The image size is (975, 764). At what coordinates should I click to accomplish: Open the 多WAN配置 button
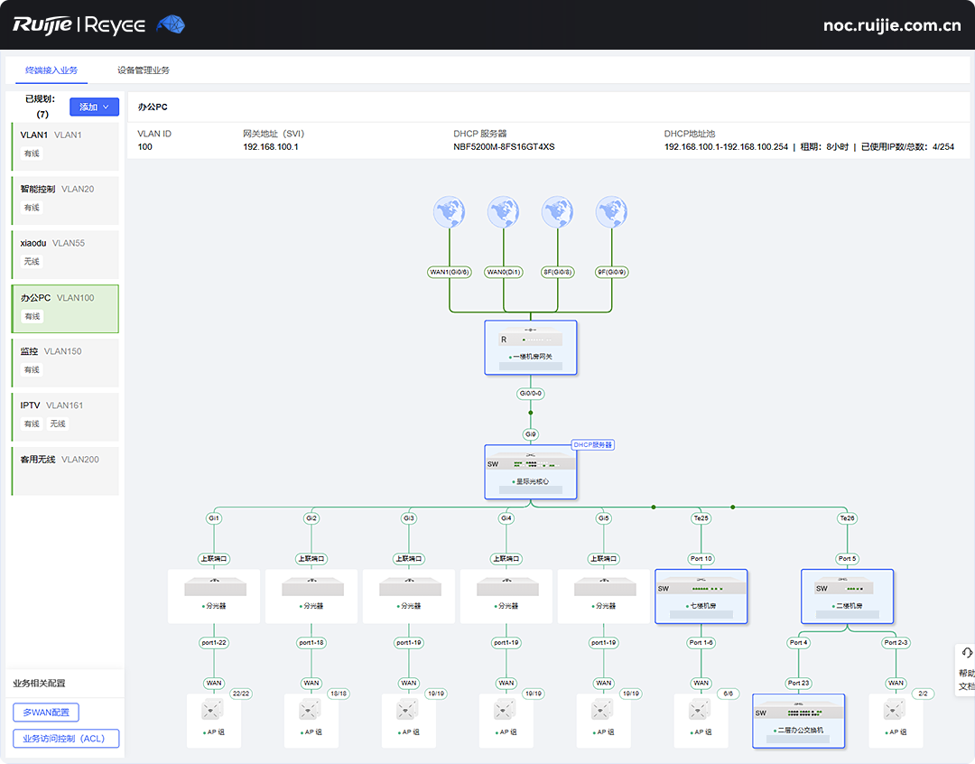(x=46, y=713)
